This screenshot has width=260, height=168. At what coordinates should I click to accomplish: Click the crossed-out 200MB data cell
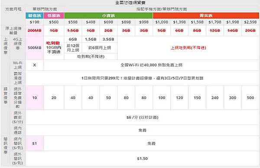pyautogui.click(x=35, y=30)
